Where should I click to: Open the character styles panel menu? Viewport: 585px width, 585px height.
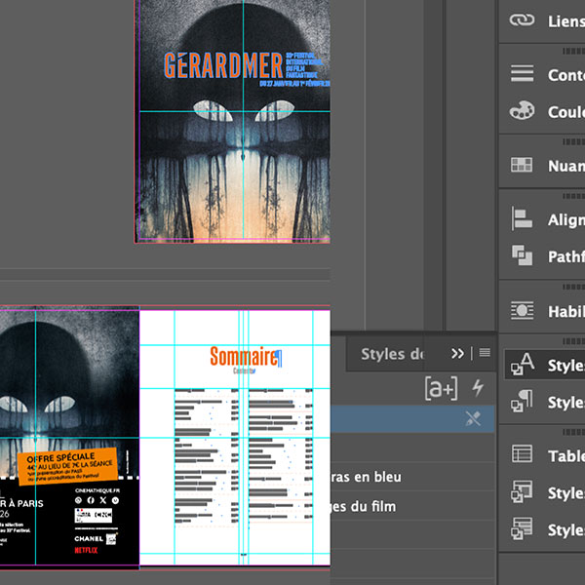point(485,353)
